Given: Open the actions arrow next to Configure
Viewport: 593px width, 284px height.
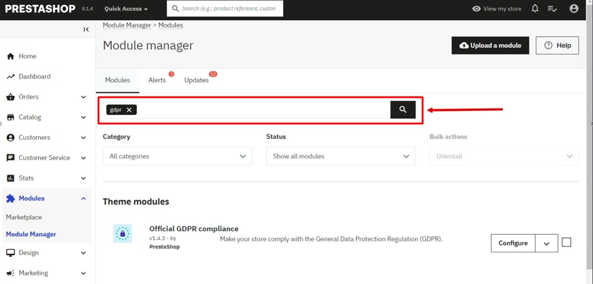Looking at the screenshot, I should coord(547,243).
